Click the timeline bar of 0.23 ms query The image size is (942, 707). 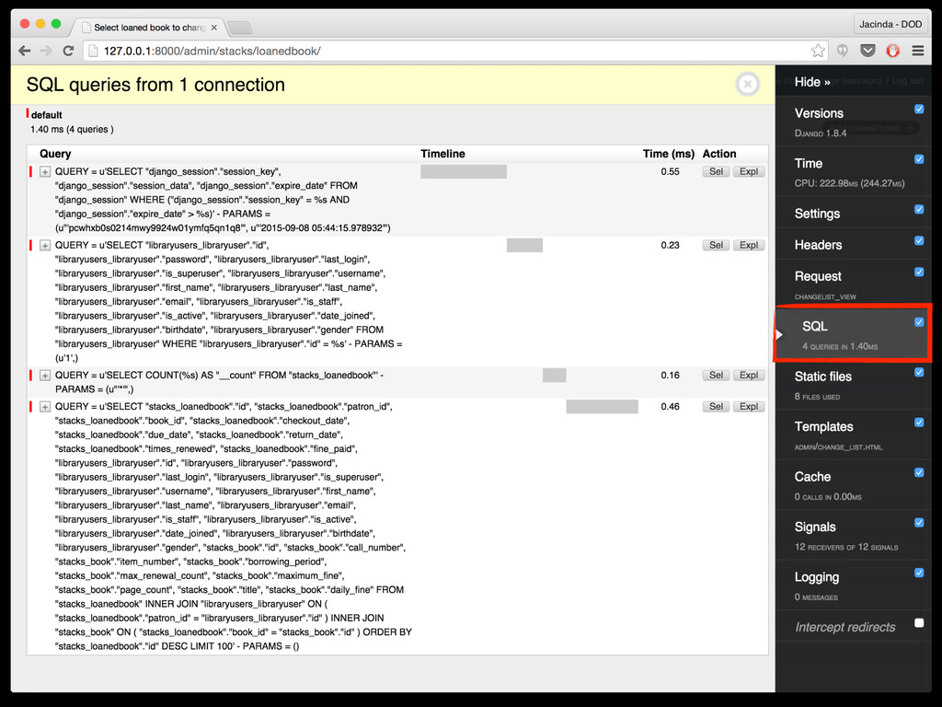(524, 245)
